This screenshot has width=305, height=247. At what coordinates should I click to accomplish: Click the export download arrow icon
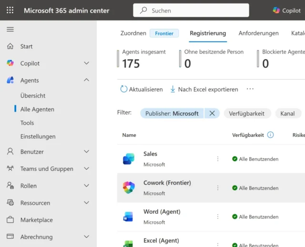tap(173, 89)
